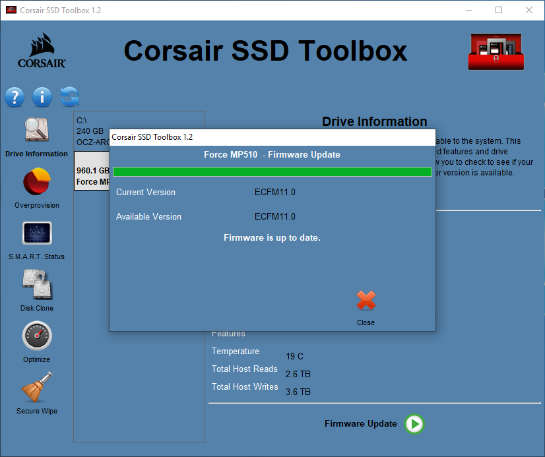
Task: Launch the Disk Clone tool
Action: click(36, 285)
